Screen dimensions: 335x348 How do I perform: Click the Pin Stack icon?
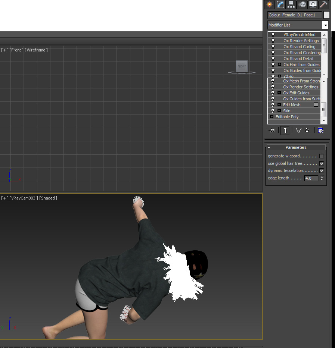272,130
